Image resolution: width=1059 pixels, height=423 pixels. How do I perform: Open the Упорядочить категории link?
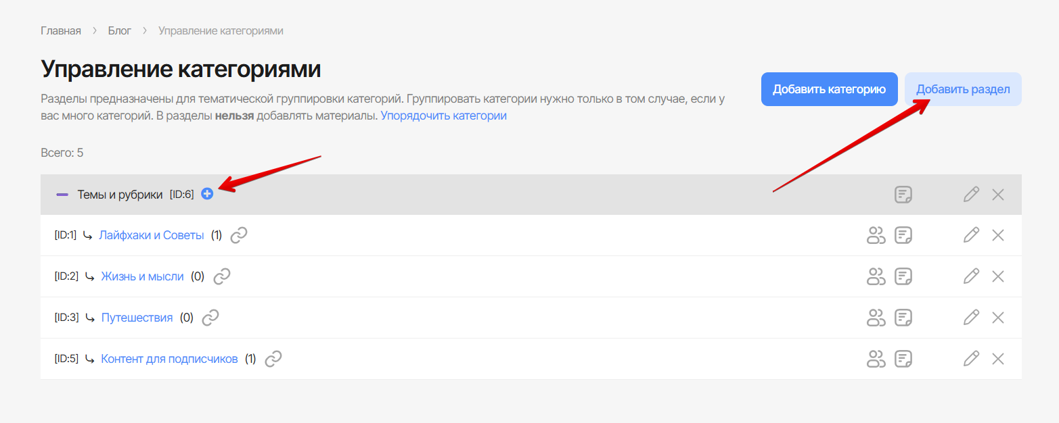tap(444, 116)
